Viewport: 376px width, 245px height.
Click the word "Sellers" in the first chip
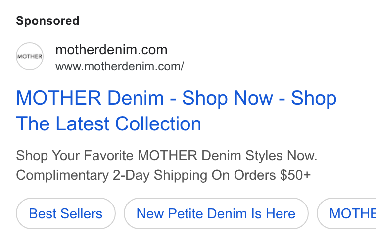pyautogui.click(x=81, y=213)
